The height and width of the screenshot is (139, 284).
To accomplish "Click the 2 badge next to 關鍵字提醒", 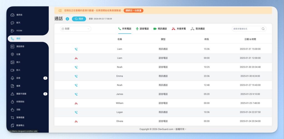I will tap(45, 94).
